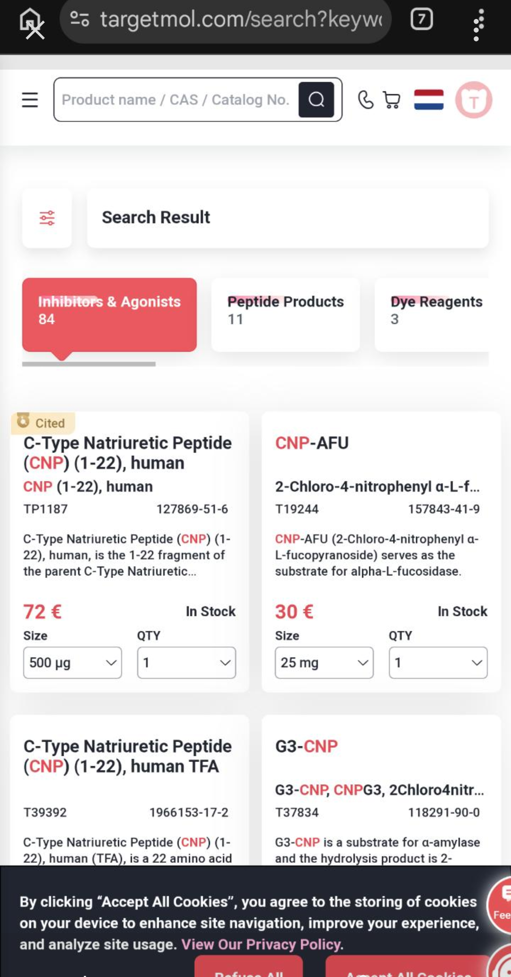Tap the phone contact icon
Screen dimensions: 511x977
pos(365,100)
